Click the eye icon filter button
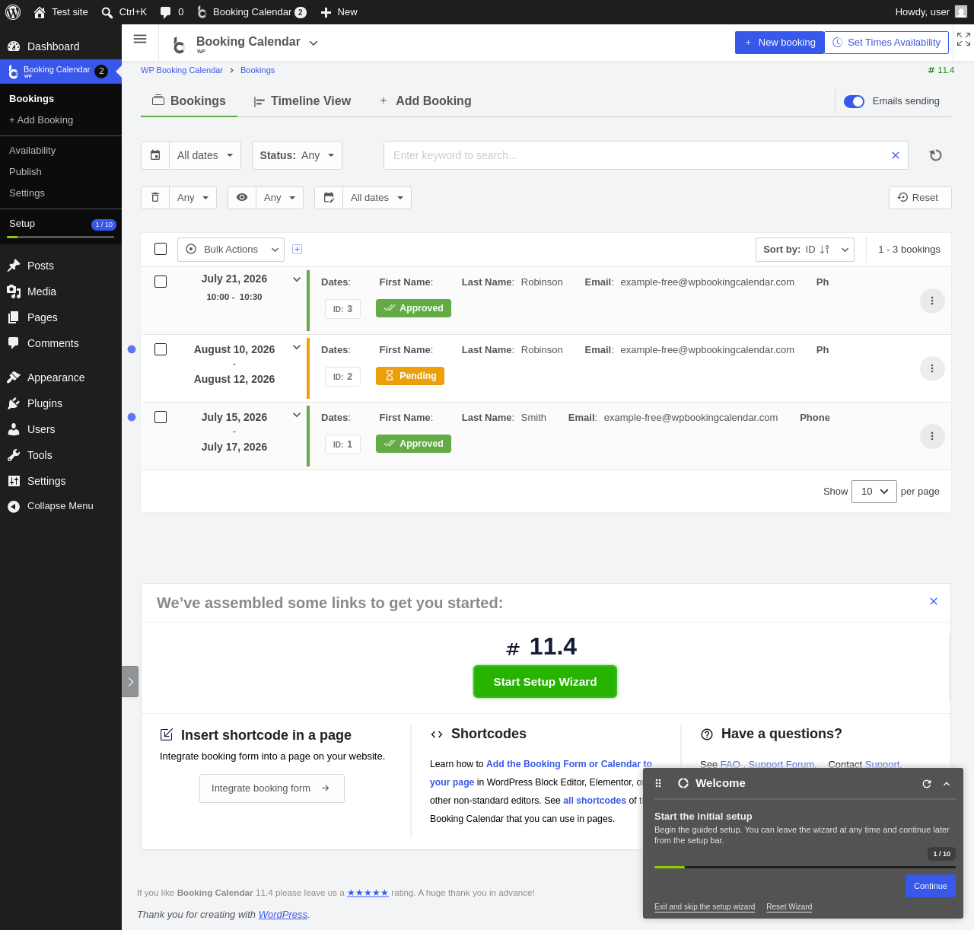This screenshot has width=974, height=930. pyautogui.click(x=242, y=198)
